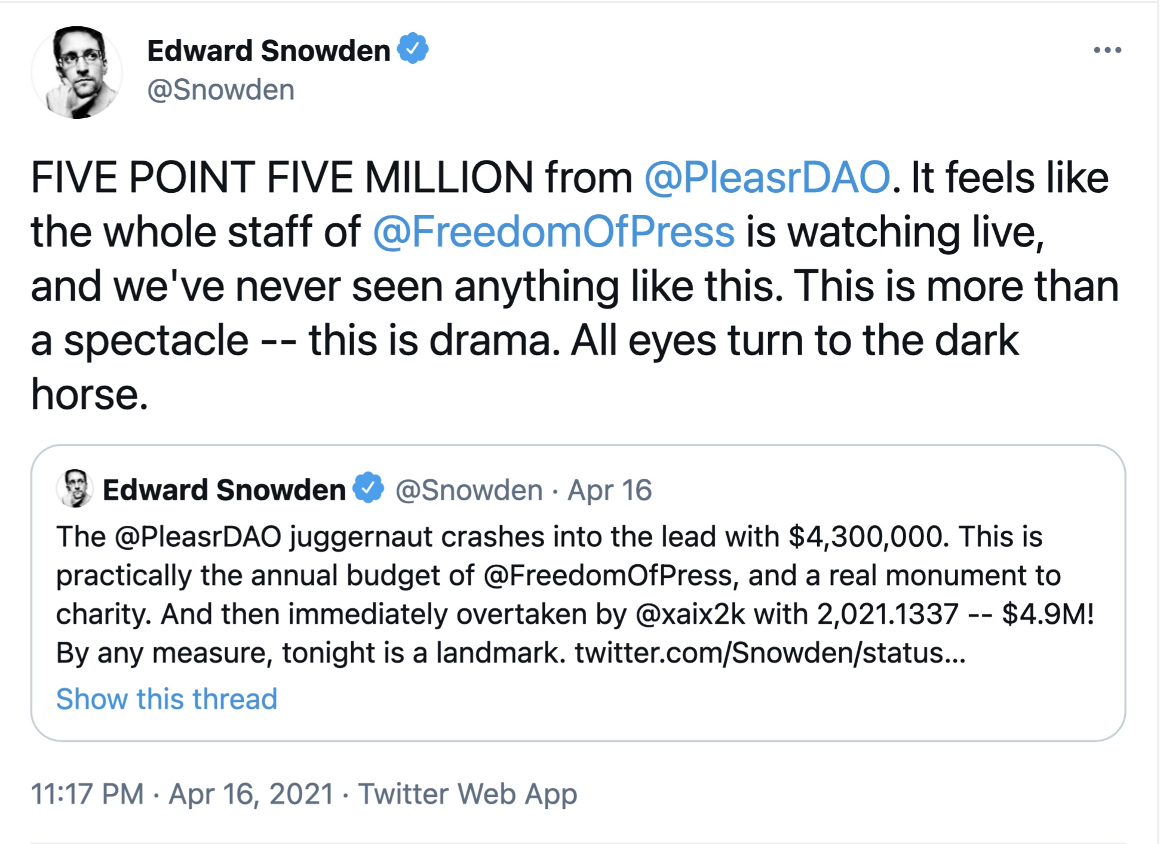Click the @xaix2k mention in quoted tweet
This screenshot has width=1160, height=844.
click(x=690, y=614)
